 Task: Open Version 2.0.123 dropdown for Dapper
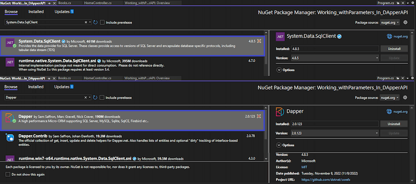[x=335, y=133]
